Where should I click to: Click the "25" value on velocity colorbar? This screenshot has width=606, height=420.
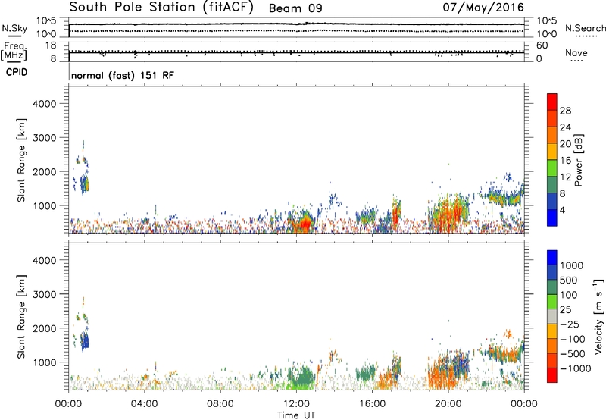tap(565, 310)
